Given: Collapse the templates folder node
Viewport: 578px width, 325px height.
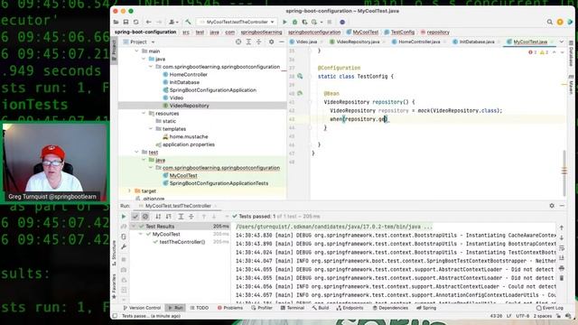Looking at the screenshot, I should 151,129.
